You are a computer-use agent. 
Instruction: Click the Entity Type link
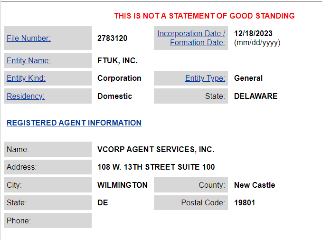[205, 78]
